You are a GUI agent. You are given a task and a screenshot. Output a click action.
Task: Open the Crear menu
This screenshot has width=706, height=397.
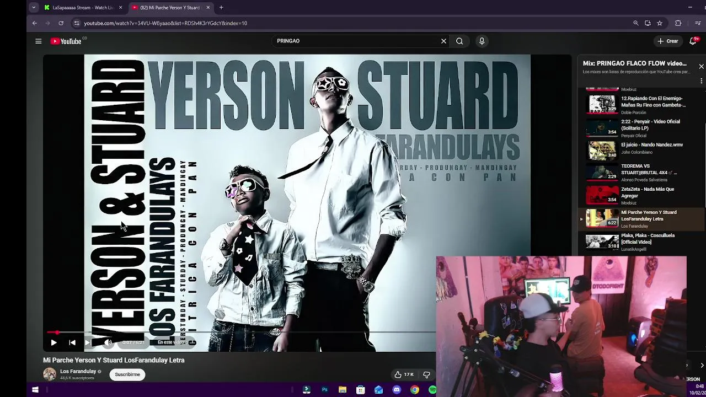point(667,41)
